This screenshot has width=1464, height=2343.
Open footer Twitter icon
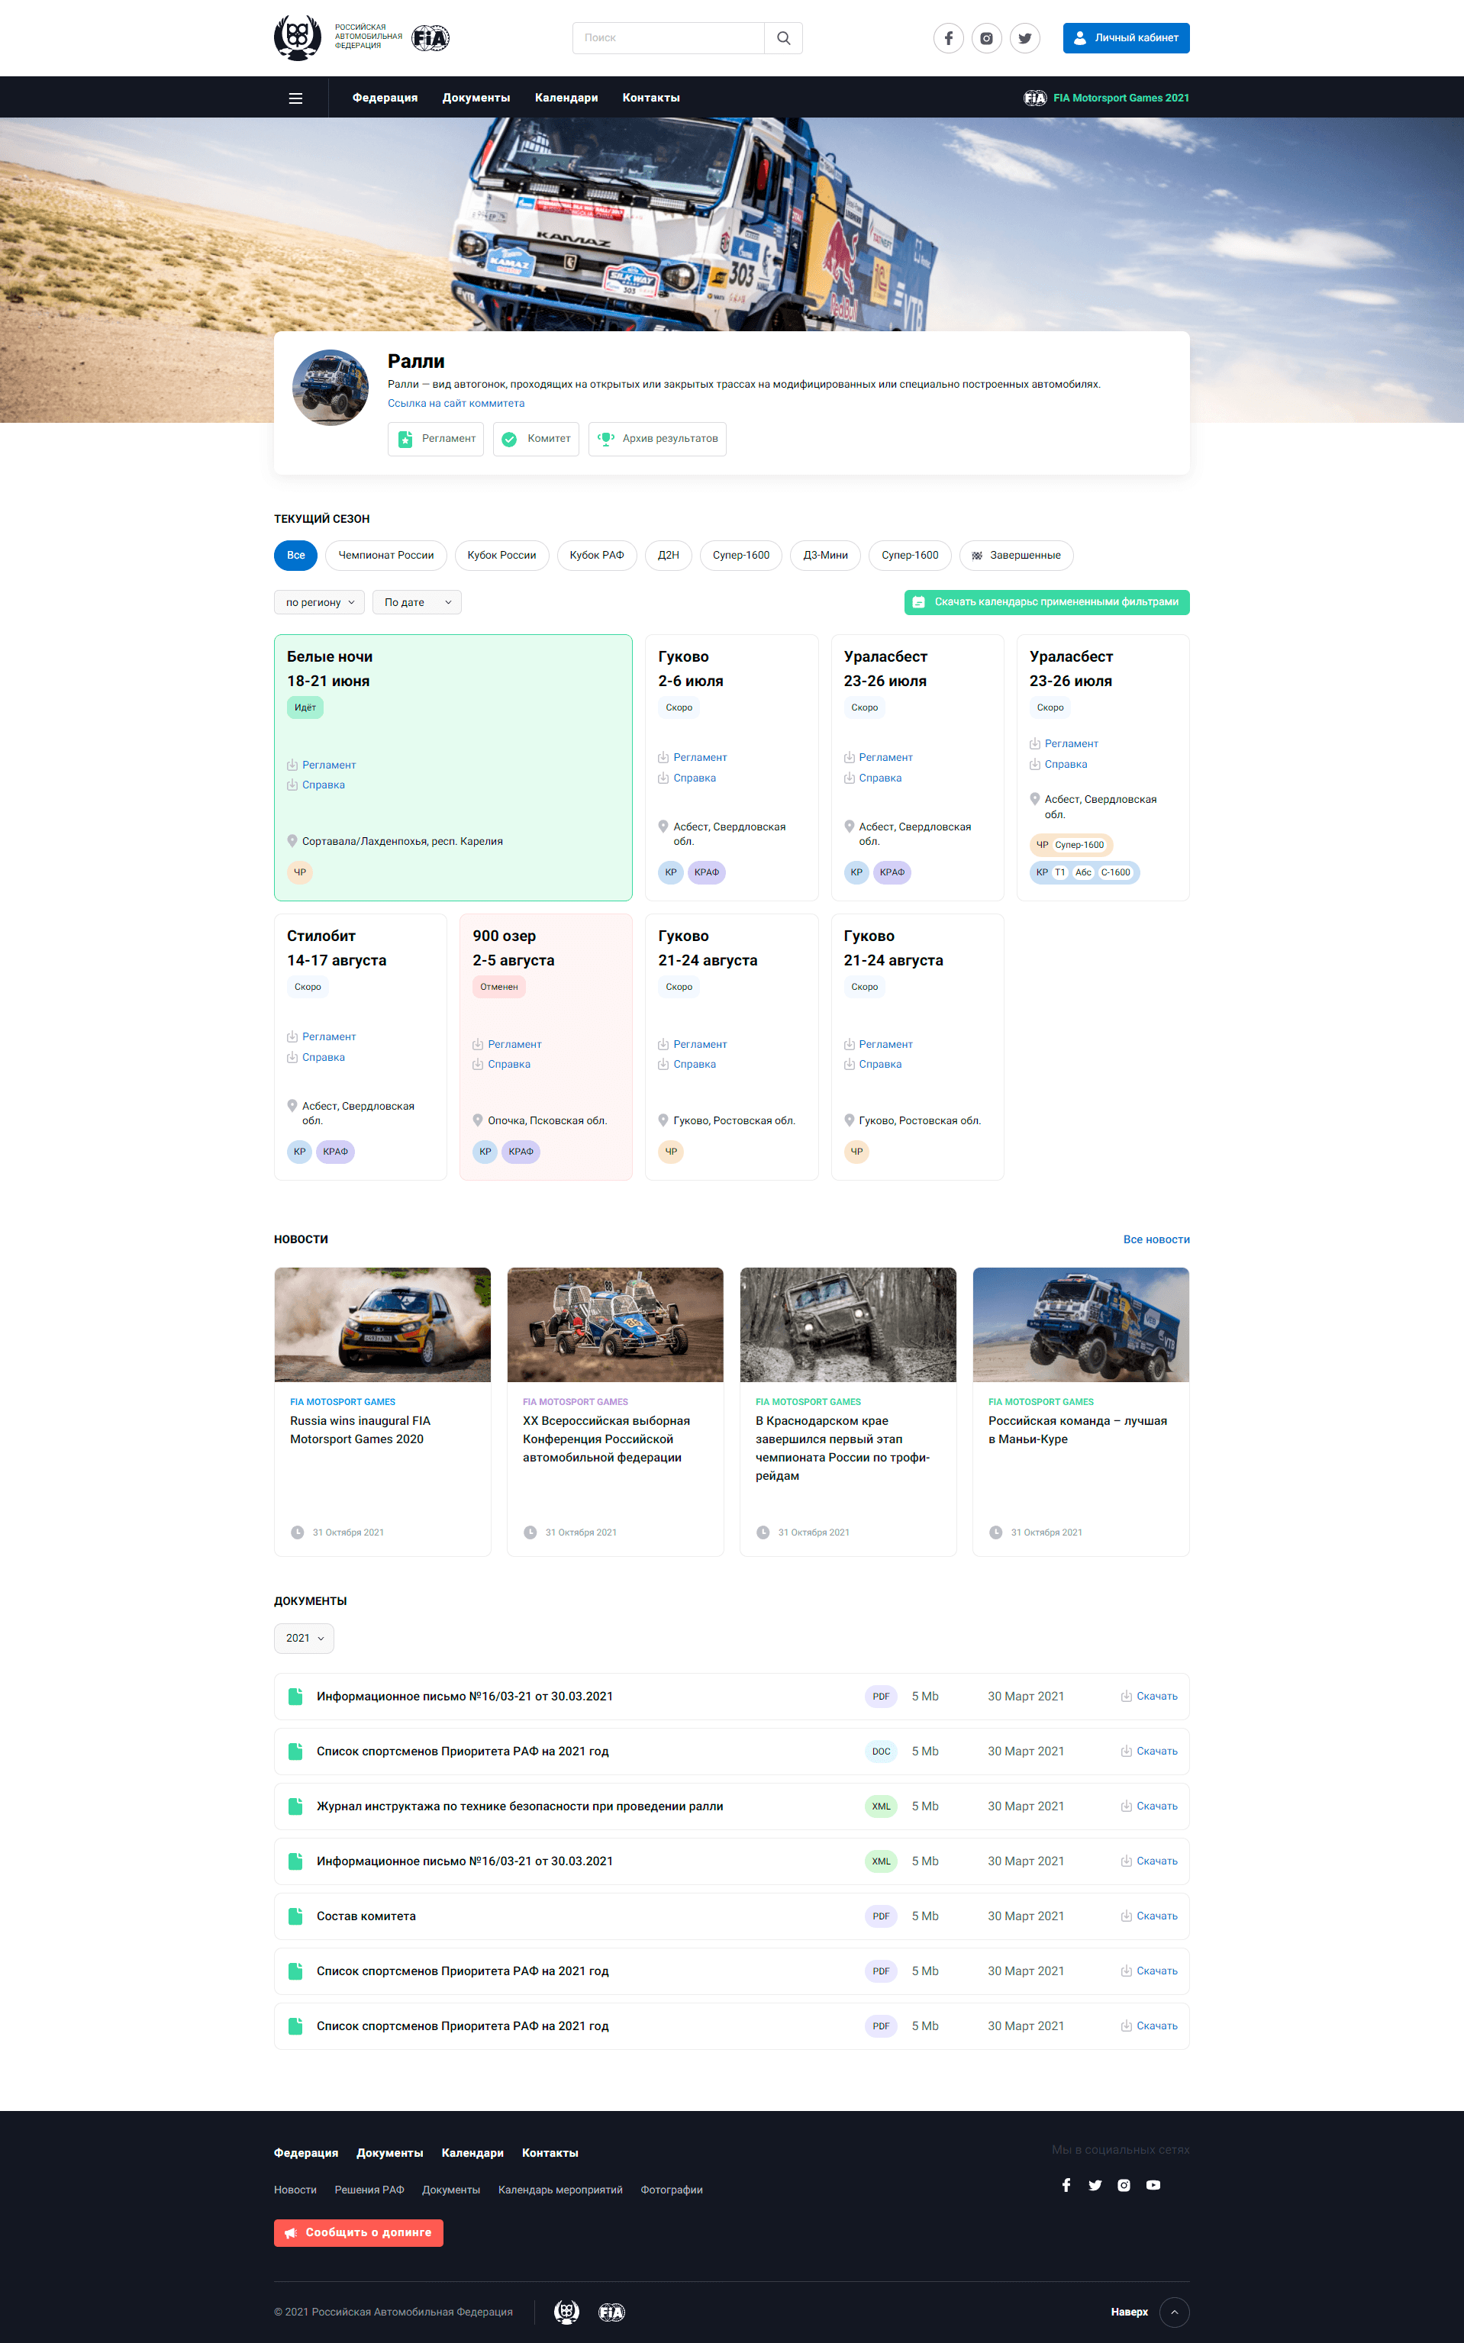[1095, 2184]
